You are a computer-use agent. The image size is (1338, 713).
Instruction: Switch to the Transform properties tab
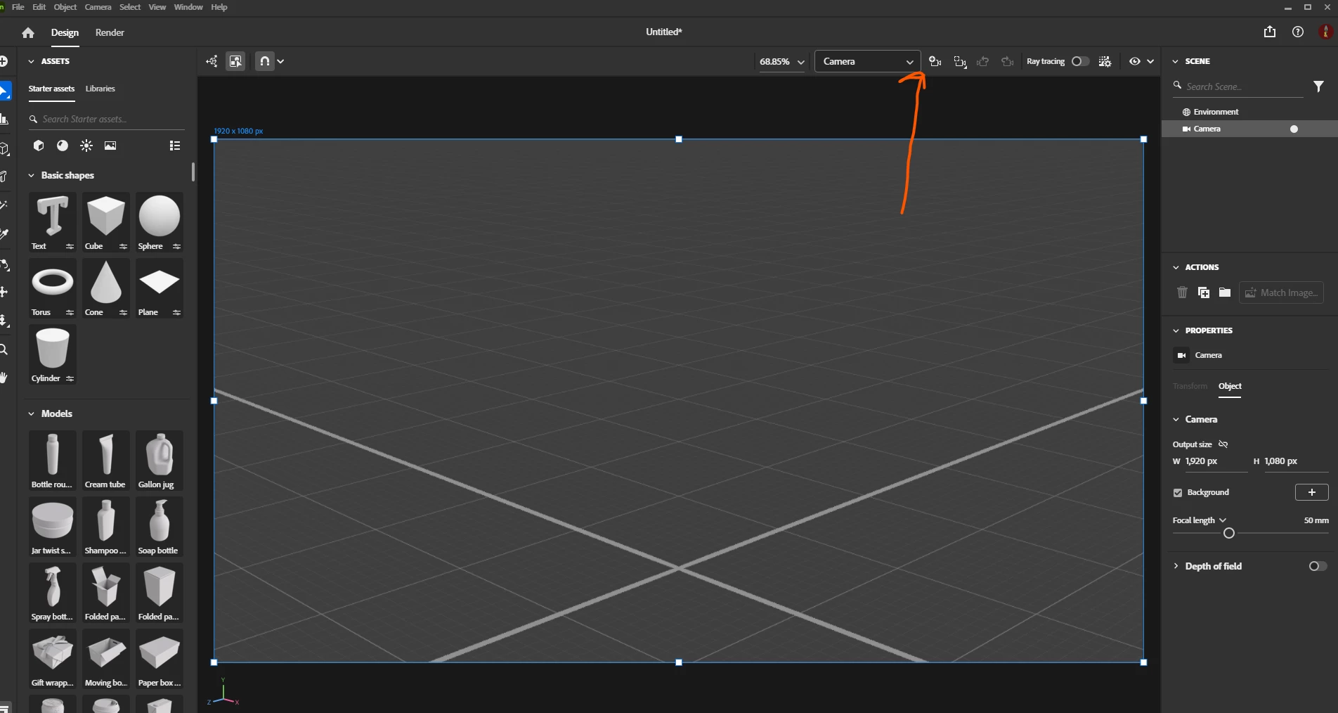[x=1190, y=386]
